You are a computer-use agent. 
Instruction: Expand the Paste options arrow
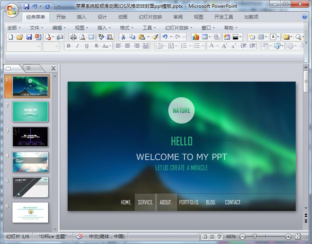[148, 37]
